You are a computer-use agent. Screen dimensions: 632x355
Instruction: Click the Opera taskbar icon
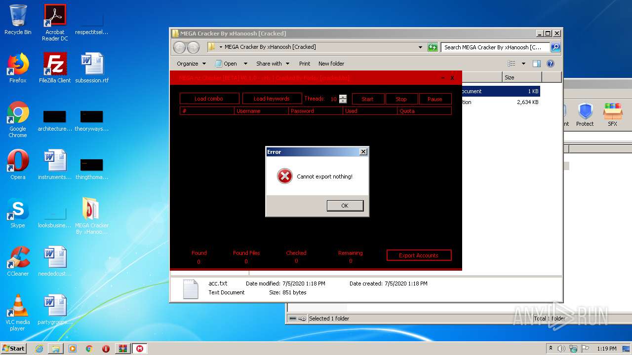[106, 349]
